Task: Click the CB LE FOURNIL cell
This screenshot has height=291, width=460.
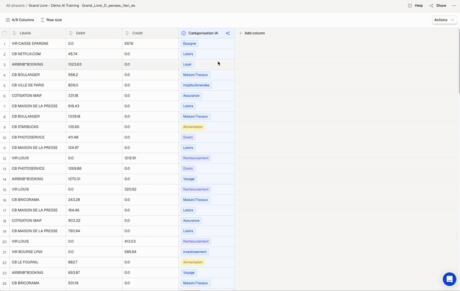Action: click(37, 262)
